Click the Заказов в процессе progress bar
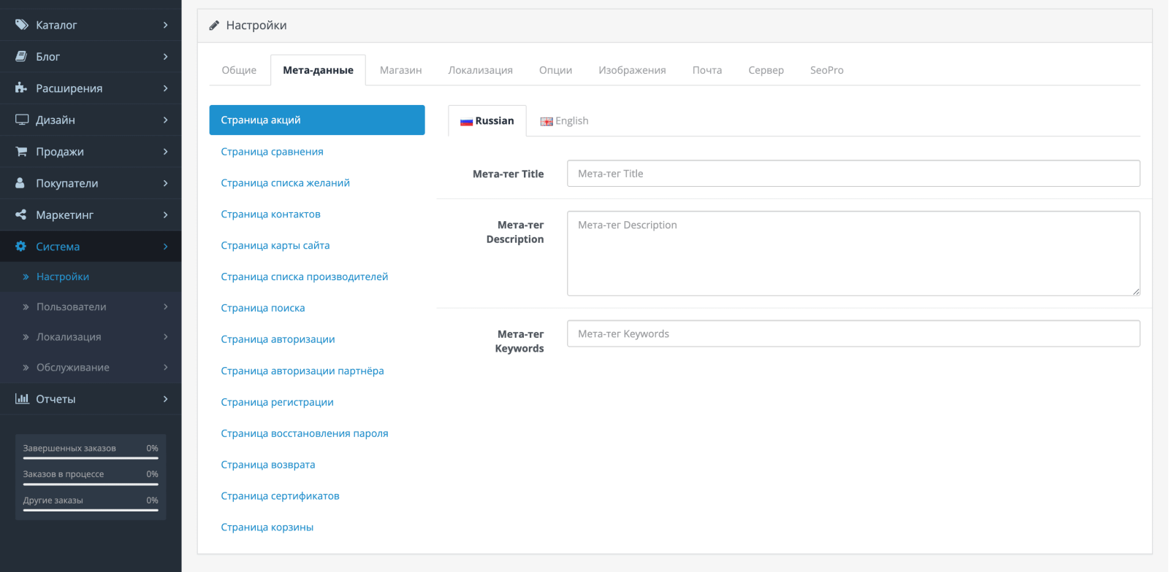 click(x=91, y=484)
